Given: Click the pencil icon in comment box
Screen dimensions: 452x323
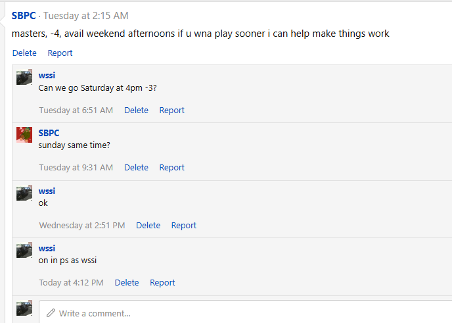Looking at the screenshot, I should [x=51, y=313].
